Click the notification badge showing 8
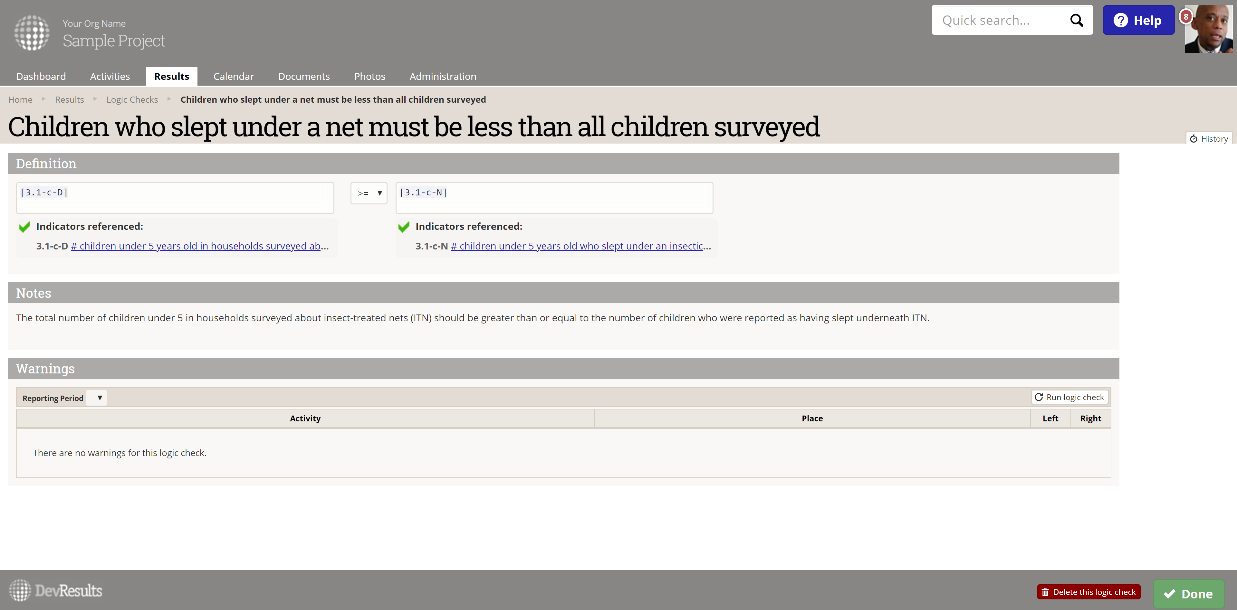 [1185, 17]
